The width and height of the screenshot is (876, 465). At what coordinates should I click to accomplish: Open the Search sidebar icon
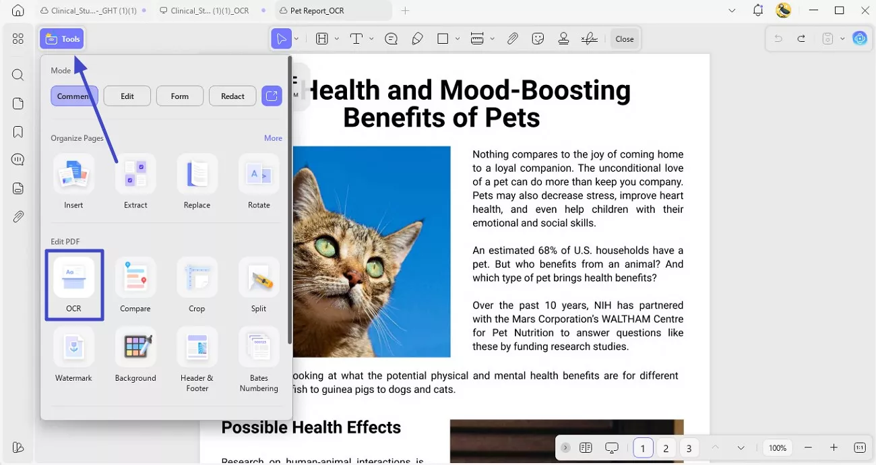[18, 75]
